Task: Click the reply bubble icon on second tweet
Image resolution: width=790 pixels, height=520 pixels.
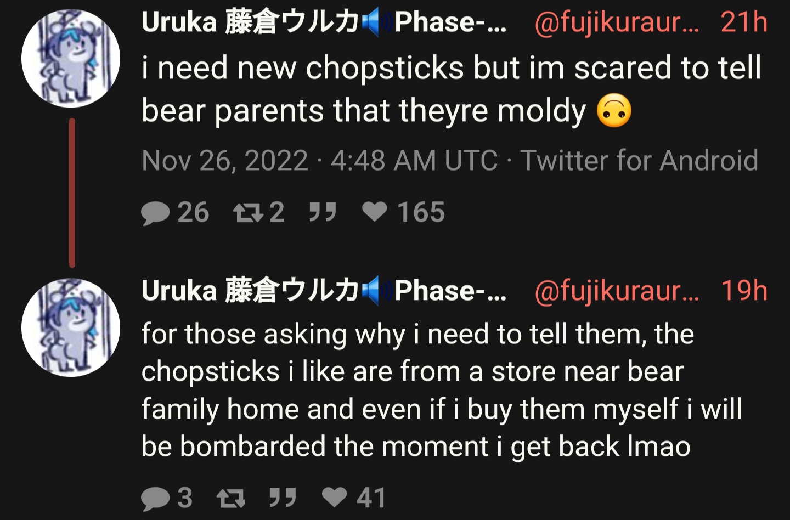Action: click(155, 499)
